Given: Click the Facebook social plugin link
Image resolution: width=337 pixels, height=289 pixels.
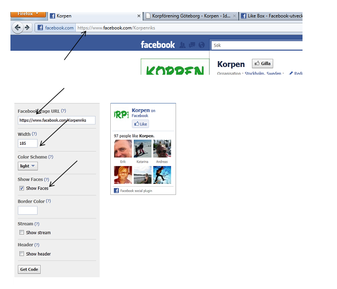Looking at the screenshot, I should click(136, 191).
